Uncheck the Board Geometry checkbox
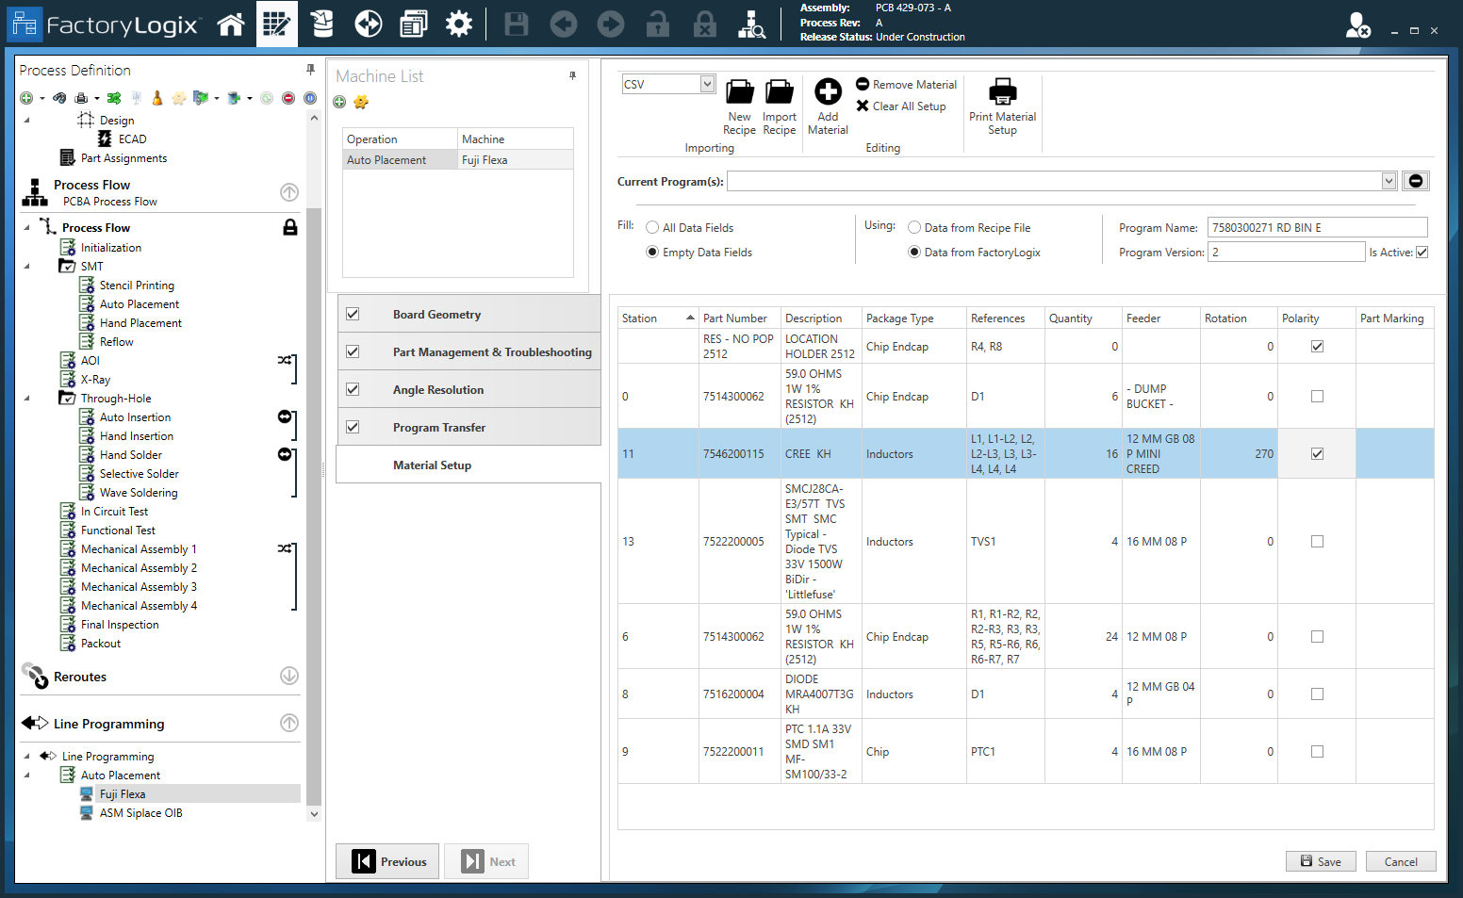This screenshot has width=1463, height=898. point(353,314)
